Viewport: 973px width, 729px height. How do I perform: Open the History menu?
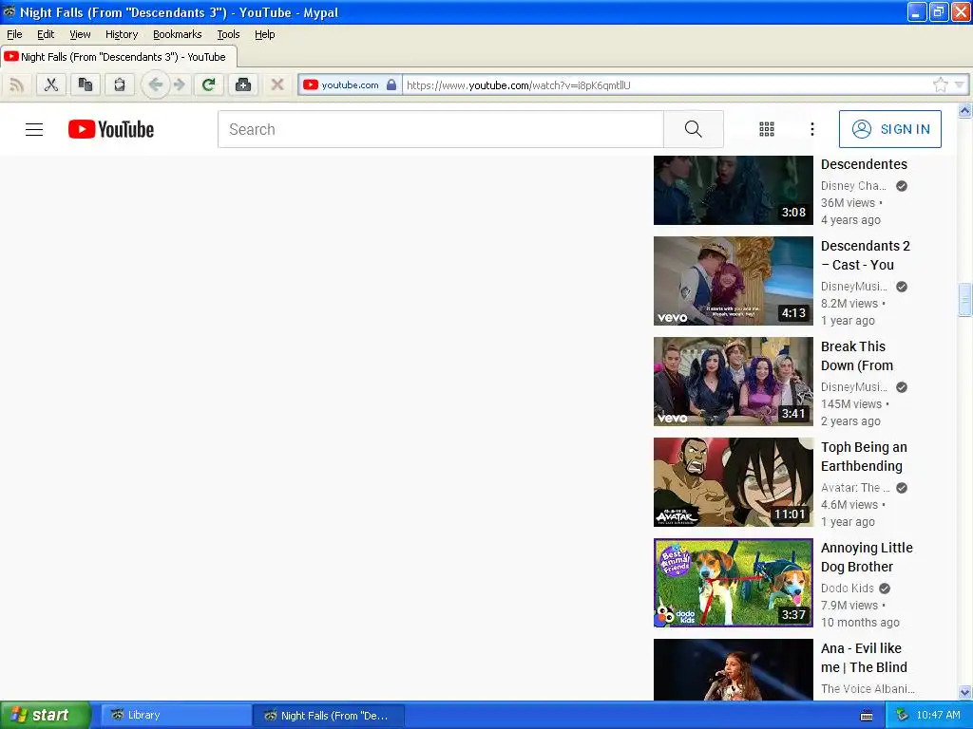click(122, 34)
